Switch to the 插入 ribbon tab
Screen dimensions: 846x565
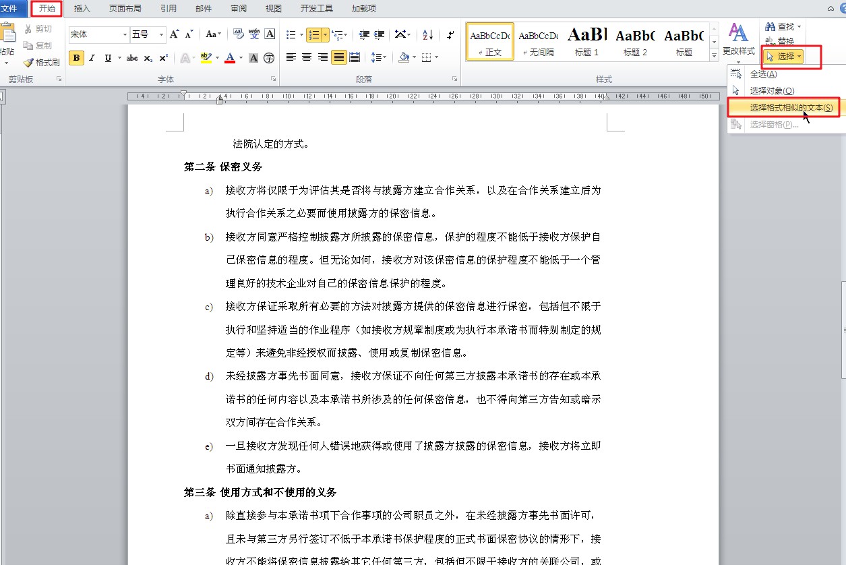click(81, 9)
